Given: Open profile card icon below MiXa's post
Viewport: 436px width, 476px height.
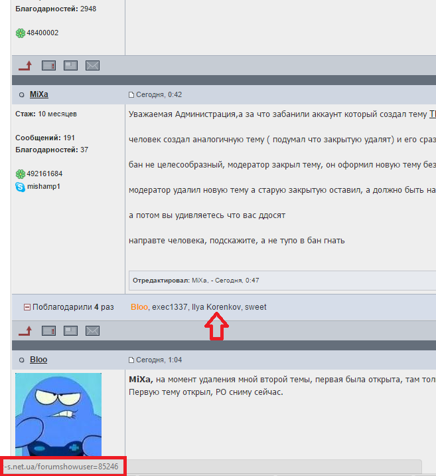Looking at the screenshot, I should coord(70,331).
